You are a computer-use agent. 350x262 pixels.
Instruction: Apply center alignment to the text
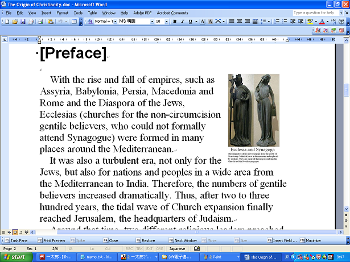(x=240, y=22)
